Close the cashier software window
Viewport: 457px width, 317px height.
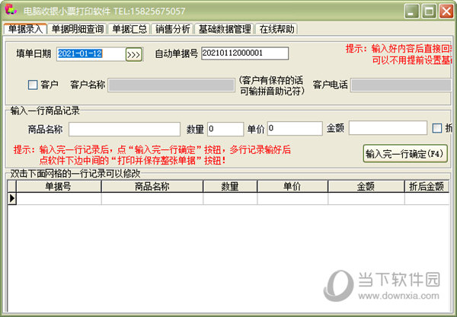pos(446,11)
